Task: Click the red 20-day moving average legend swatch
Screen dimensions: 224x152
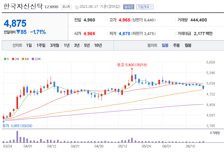Action: click(x=13, y=59)
